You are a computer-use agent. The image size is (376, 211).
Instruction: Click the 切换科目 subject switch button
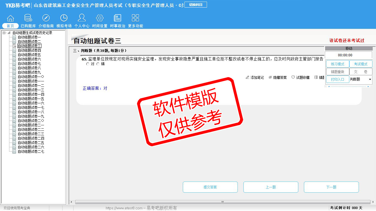pos(195,5)
